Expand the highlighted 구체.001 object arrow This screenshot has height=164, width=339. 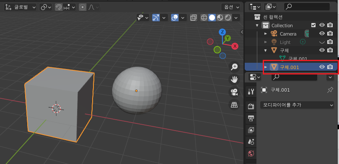(266, 67)
